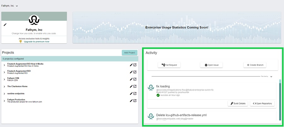Click 'success an hour ago' status text
Image resolution: width=284 pixels, height=127 pixels.
coord(170,95)
